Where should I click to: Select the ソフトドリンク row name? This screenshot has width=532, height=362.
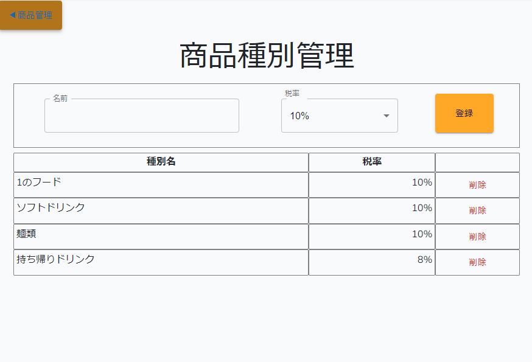click(51, 207)
